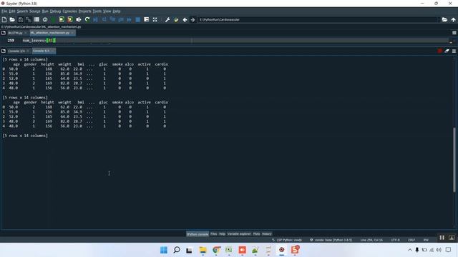458x257 pixels.
Task: Click the LSP Python ready status
Action: 287,240
